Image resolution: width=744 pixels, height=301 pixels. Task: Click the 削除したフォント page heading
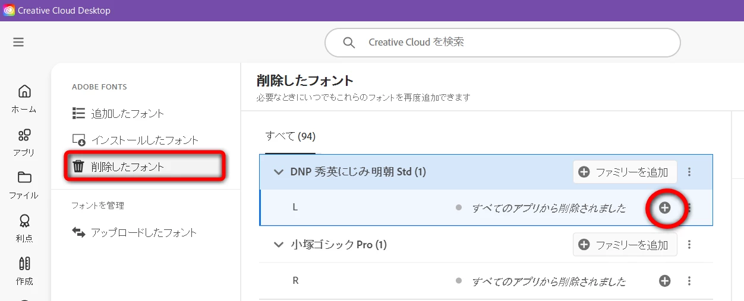(x=305, y=81)
